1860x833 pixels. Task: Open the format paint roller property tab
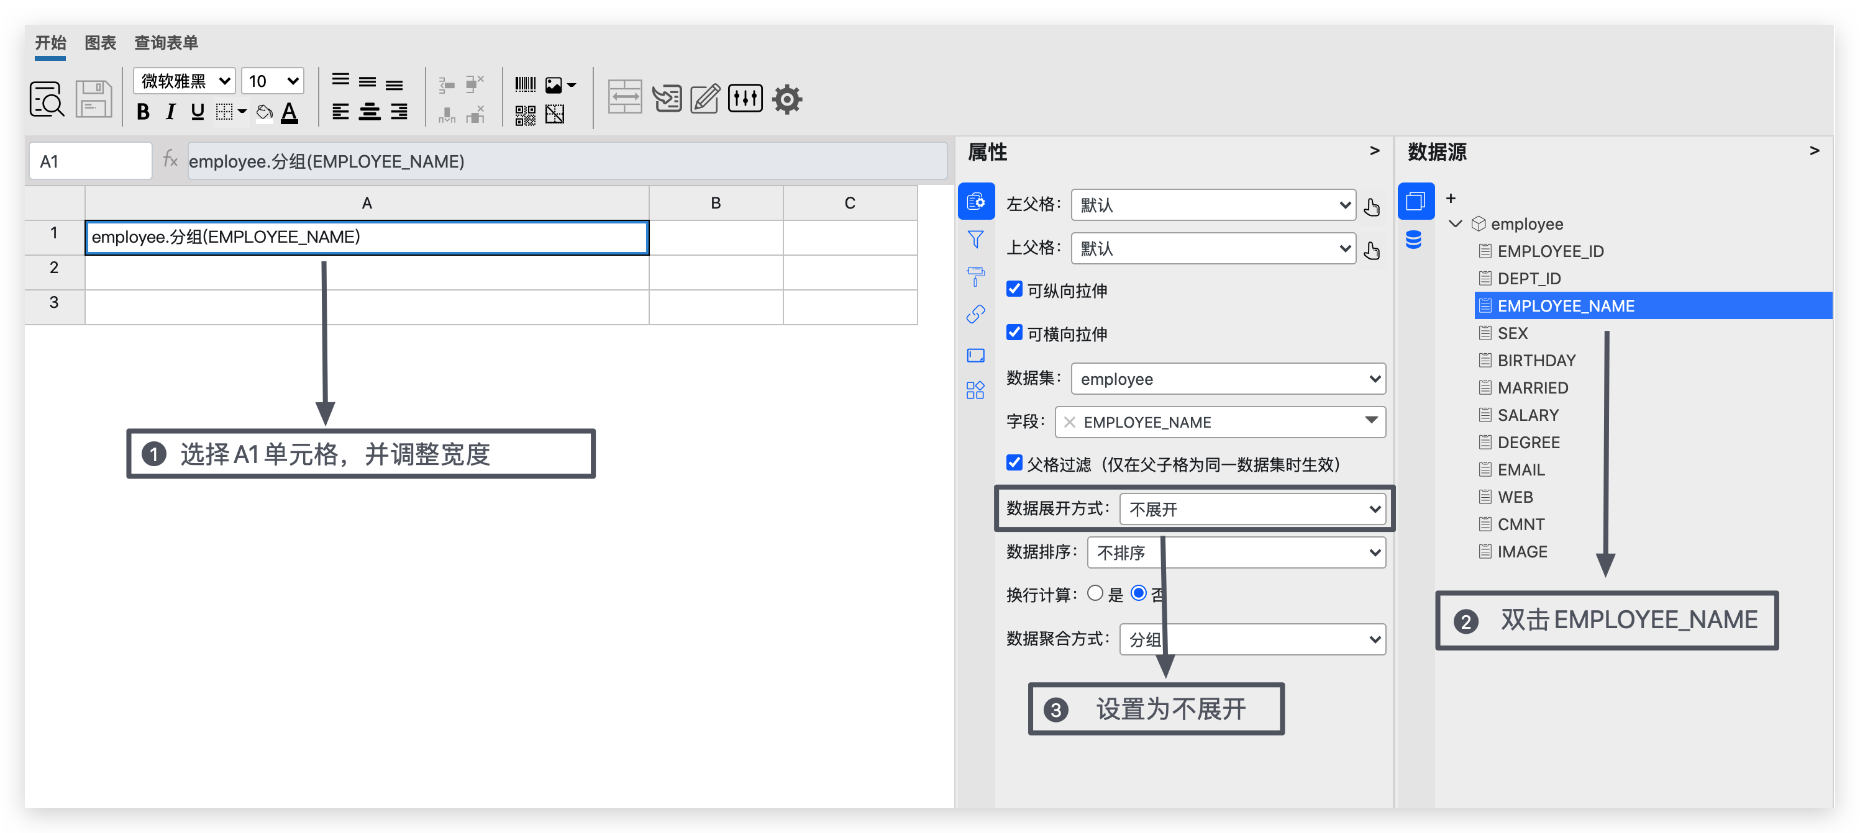point(975,276)
